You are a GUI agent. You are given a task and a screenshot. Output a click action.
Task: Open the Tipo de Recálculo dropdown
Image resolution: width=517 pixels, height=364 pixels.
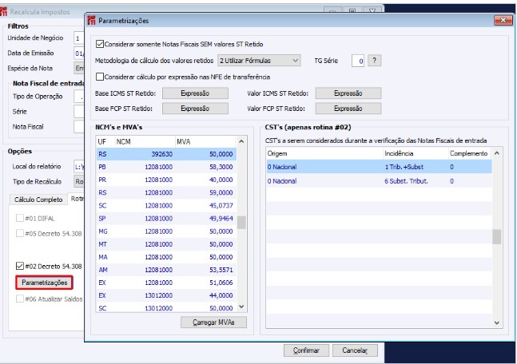point(79,181)
